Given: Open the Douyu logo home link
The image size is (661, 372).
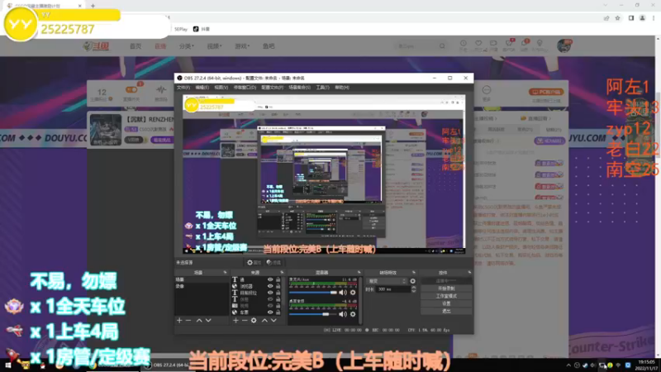Looking at the screenshot, I should (96, 46).
